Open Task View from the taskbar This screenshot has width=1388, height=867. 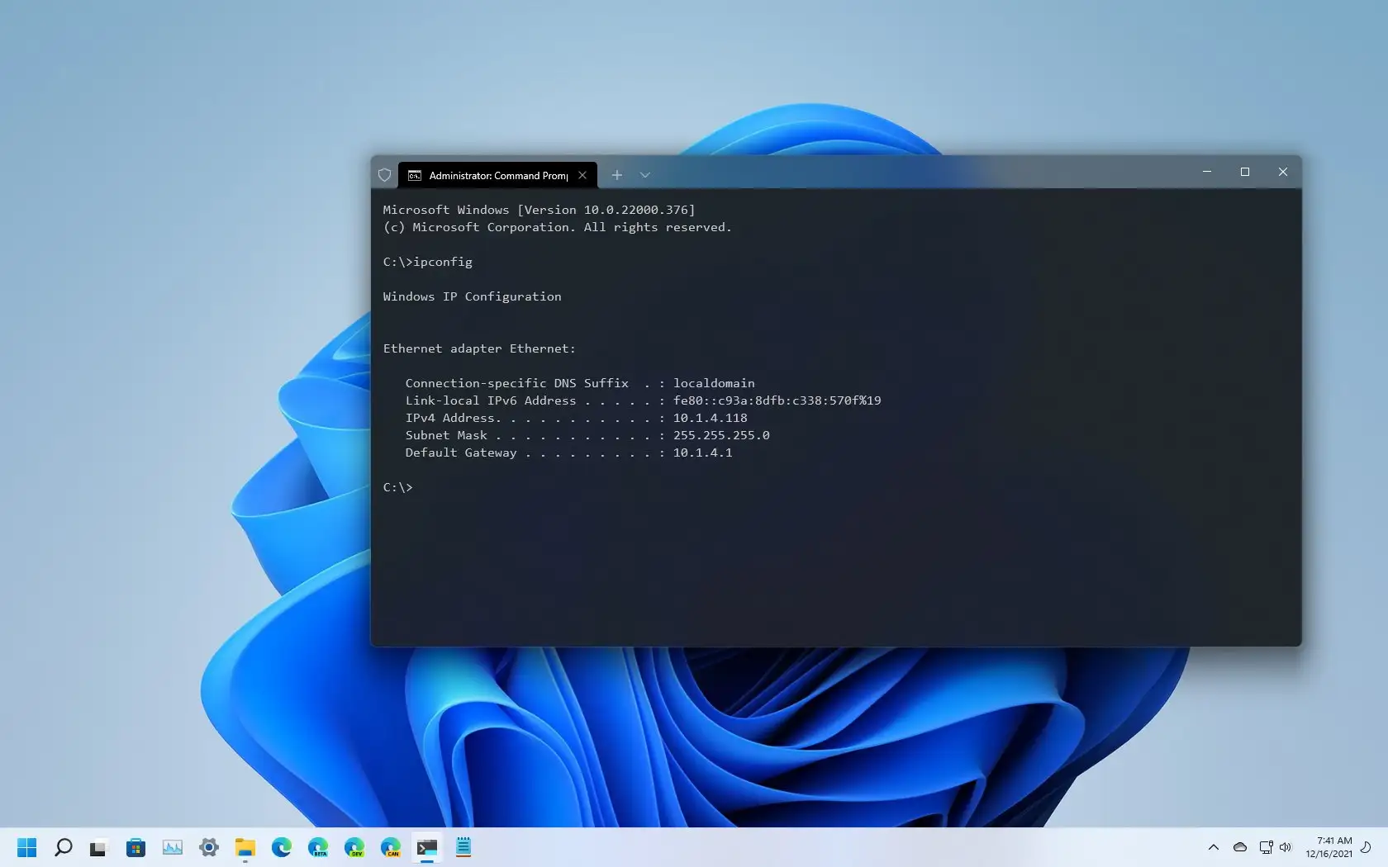(x=98, y=847)
